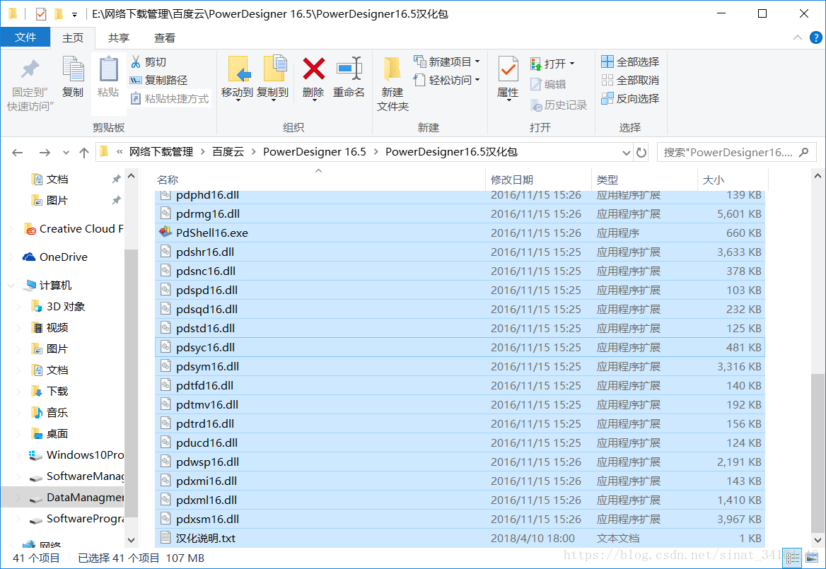The image size is (826, 569).
Task: Open 3D 对象 folder in sidebar
Action: click(x=58, y=306)
